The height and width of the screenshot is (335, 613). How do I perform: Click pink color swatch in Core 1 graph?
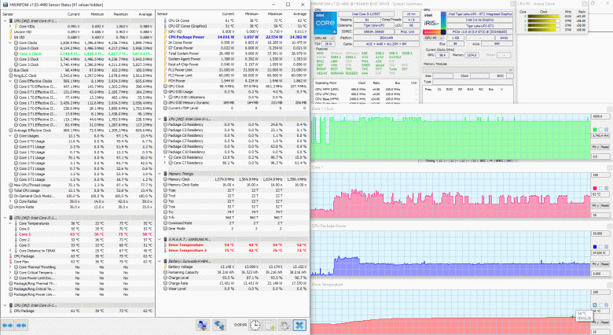tap(595, 188)
